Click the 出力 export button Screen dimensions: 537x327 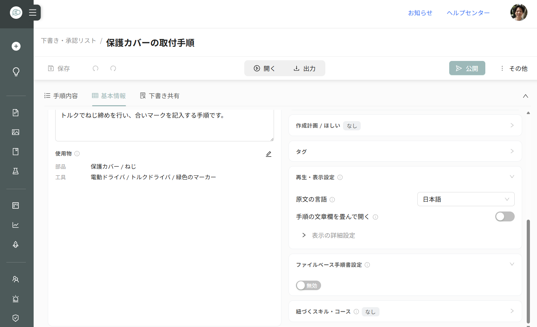click(x=304, y=68)
